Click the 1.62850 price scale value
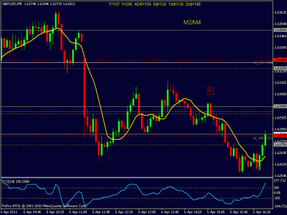Viewport: 287px width, 215px height. click(x=281, y=129)
